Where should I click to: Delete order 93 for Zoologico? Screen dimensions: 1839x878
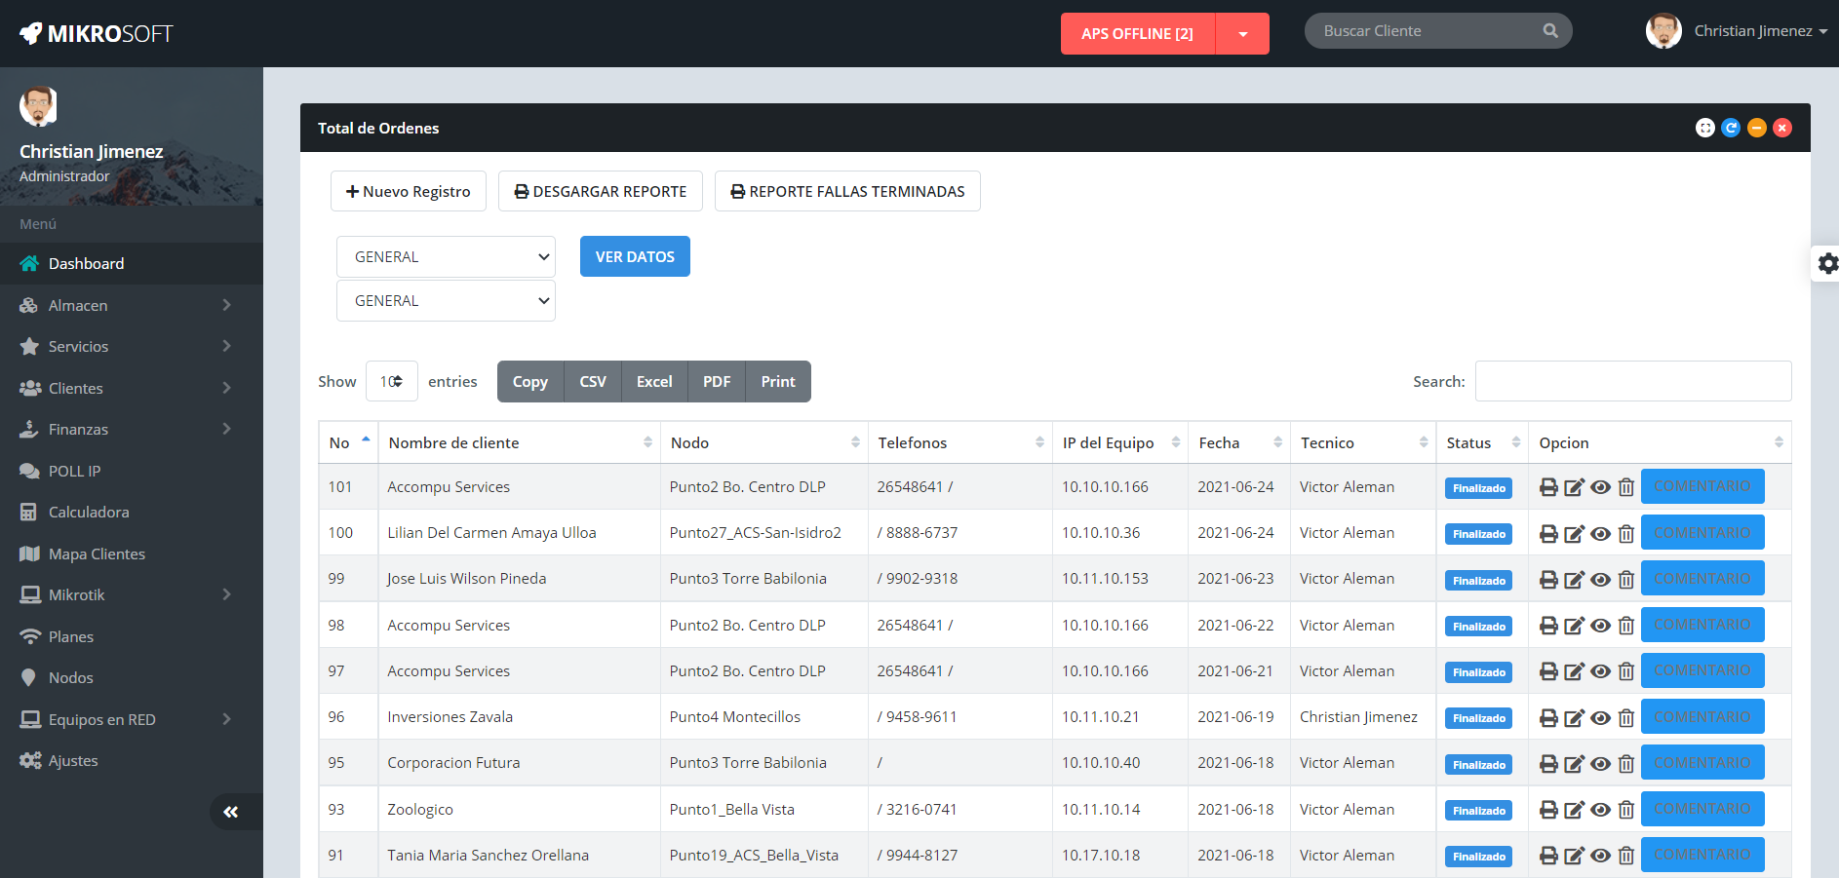tap(1625, 810)
